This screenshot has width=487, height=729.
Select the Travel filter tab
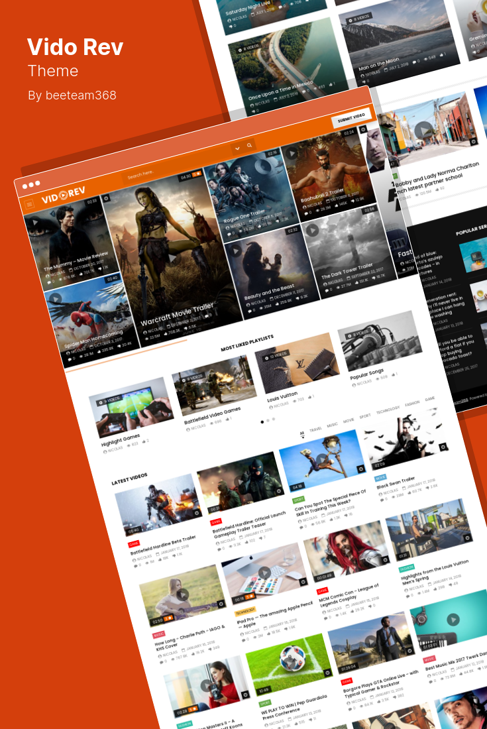click(315, 429)
